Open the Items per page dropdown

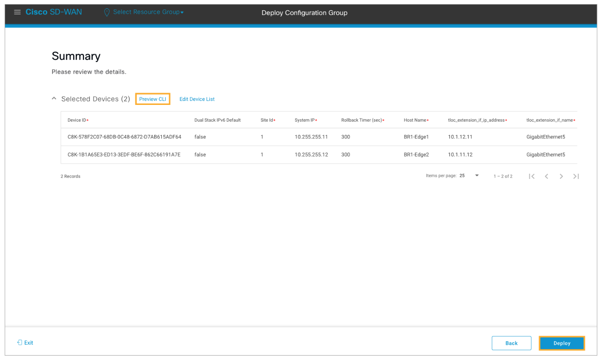469,176
